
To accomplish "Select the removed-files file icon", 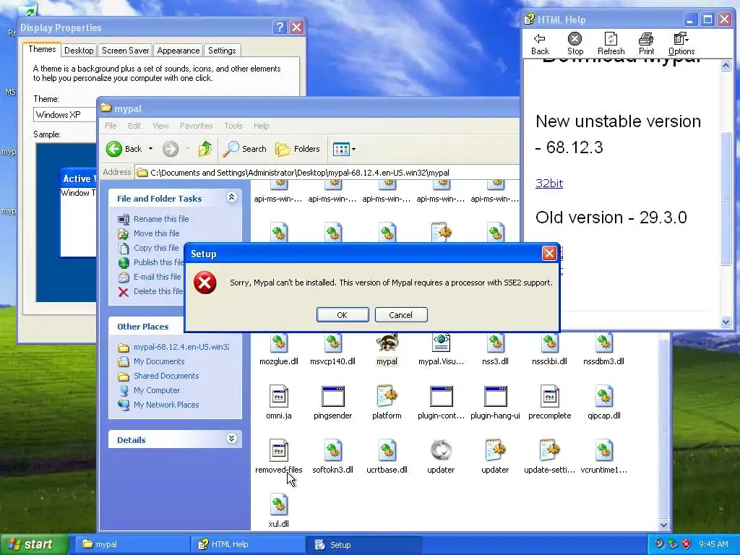I will click(x=279, y=450).
